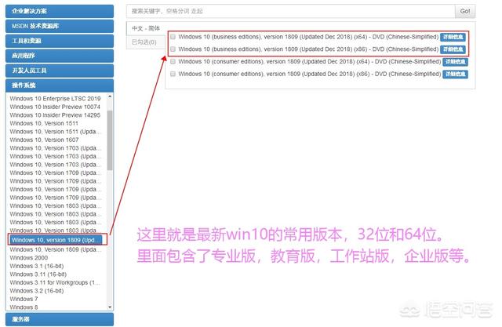This screenshot has width=502, height=327.
Task: Select Windows 7 in the list
Action: (x=24, y=300)
